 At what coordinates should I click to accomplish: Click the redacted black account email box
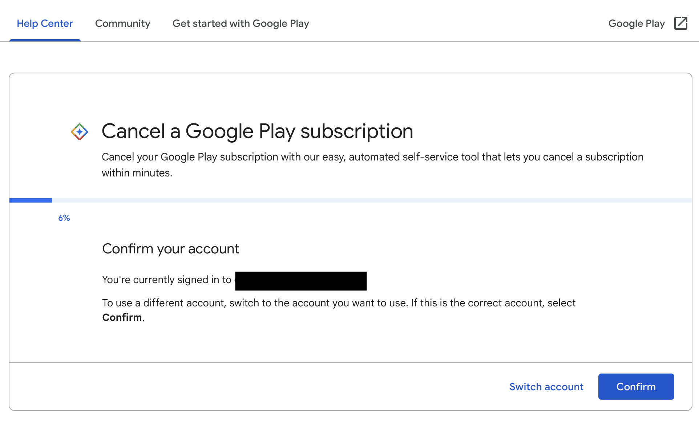(x=301, y=281)
